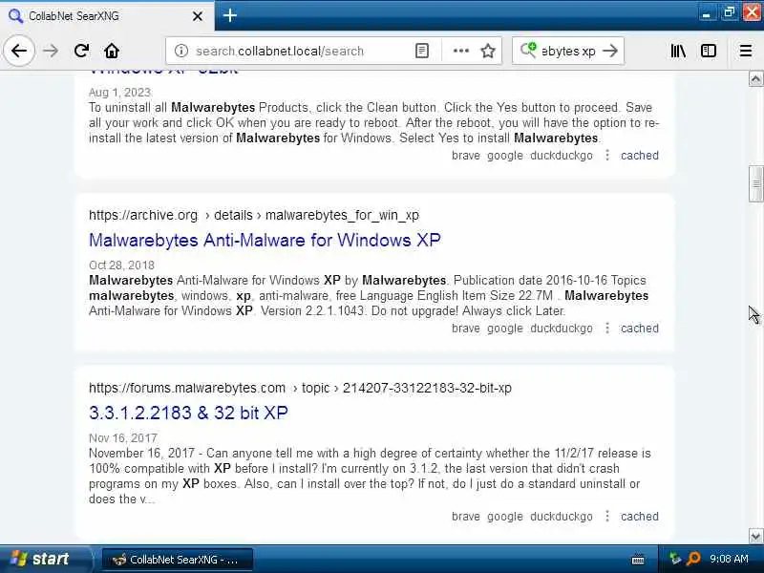
Task: Show site information icon in address bar
Action: 181,51
